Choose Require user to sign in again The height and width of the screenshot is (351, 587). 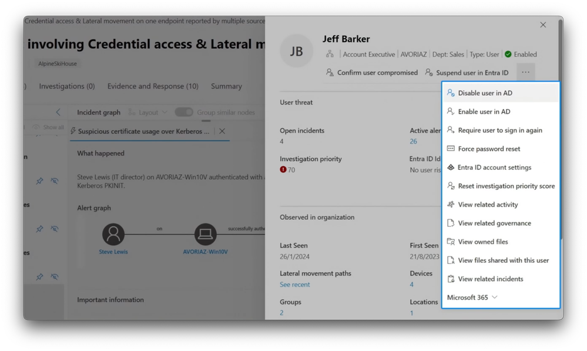[x=501, y=130]
